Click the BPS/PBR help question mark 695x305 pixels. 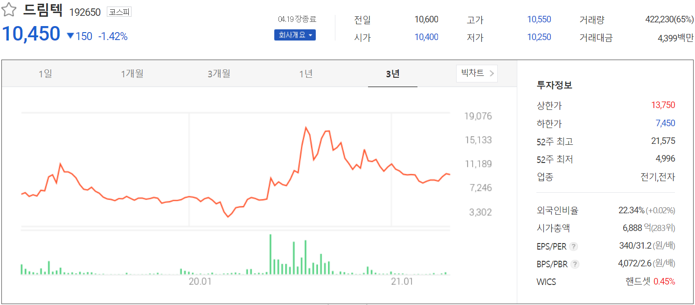[x=575, y=264]
